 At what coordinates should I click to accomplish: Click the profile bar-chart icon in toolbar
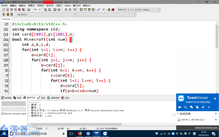pyautogui.click(x=109, y=10)
